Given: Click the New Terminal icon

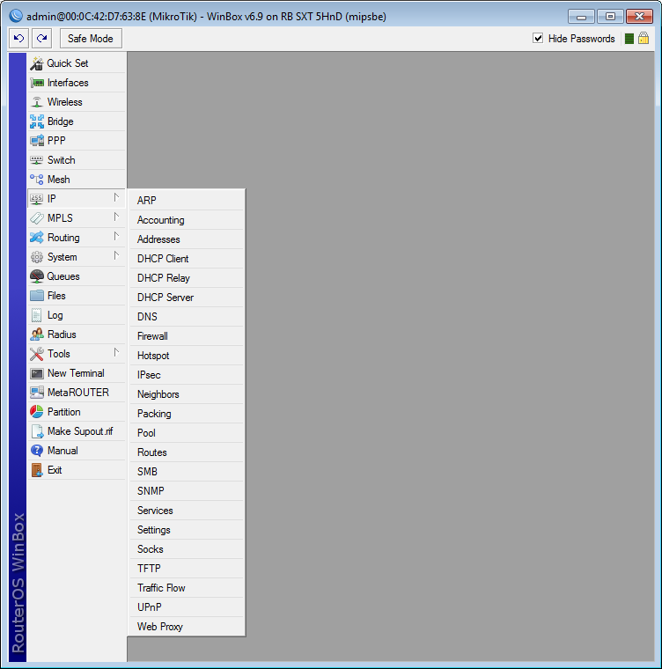Looking at the screenshot, I should [37, 373].
